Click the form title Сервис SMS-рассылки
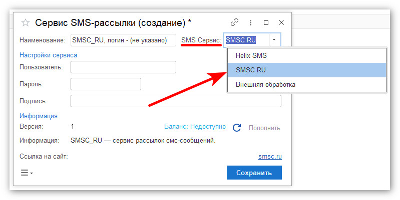This screenshot has width=400, height=200. tap(113, 23)
